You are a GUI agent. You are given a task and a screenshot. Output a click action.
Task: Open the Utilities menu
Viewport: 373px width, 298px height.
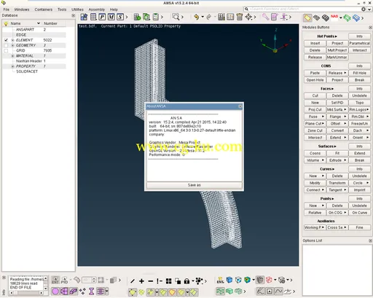point(77,9)
